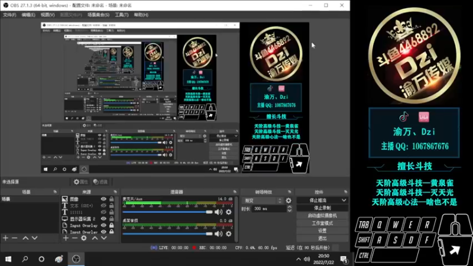
Task: Expand the arrow beside 停止推流
Action: [x=344, y=200]
